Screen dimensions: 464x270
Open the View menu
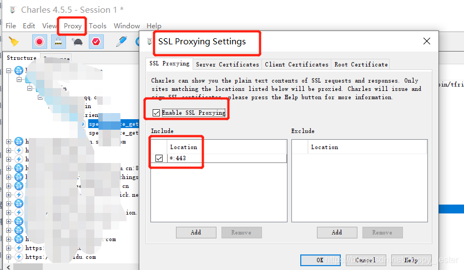coord(49,26)
